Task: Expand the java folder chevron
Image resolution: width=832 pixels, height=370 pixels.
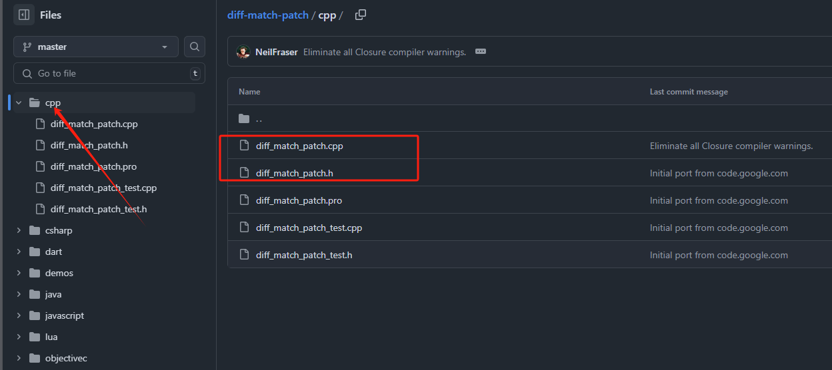Action: click(19, 294)
